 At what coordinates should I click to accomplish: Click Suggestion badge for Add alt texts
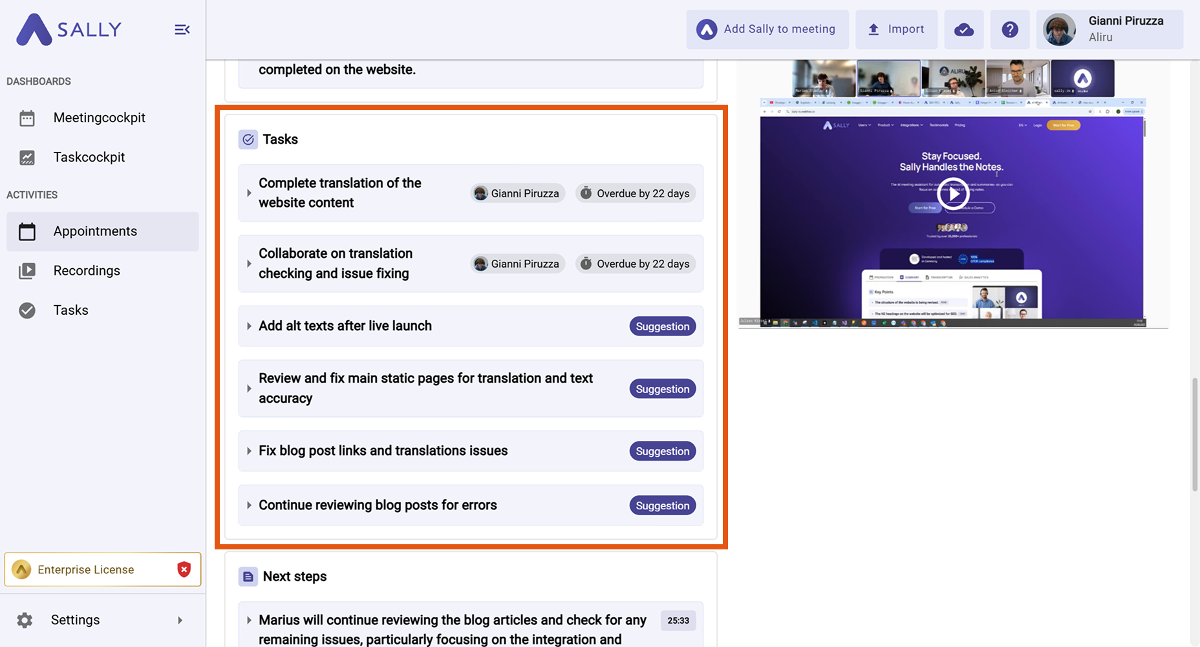tap(663, 326)
